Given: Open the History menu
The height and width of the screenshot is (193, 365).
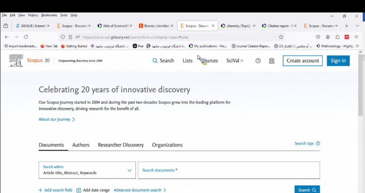Looking at the screenshot, I should (33, 15).
